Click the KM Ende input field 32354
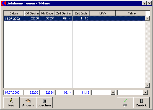The width and height of the screenshot is (153, 110). [47, 92]
